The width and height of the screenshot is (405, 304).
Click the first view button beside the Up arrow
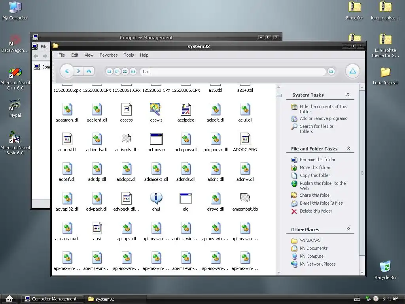[x=110, y=71]
